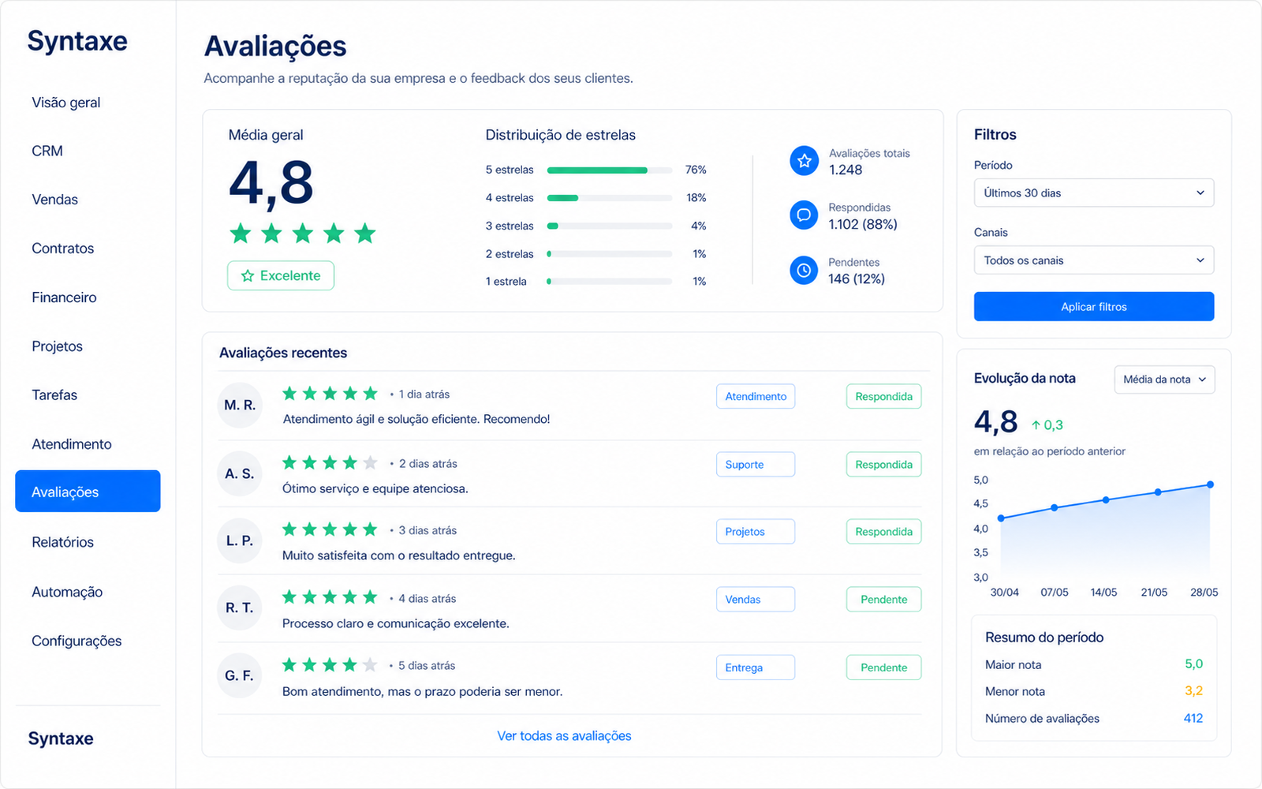Open Projetos in the sidebar
This screenshot has width=1262, height=789.
pyautogui.click(x=57, y=346)
